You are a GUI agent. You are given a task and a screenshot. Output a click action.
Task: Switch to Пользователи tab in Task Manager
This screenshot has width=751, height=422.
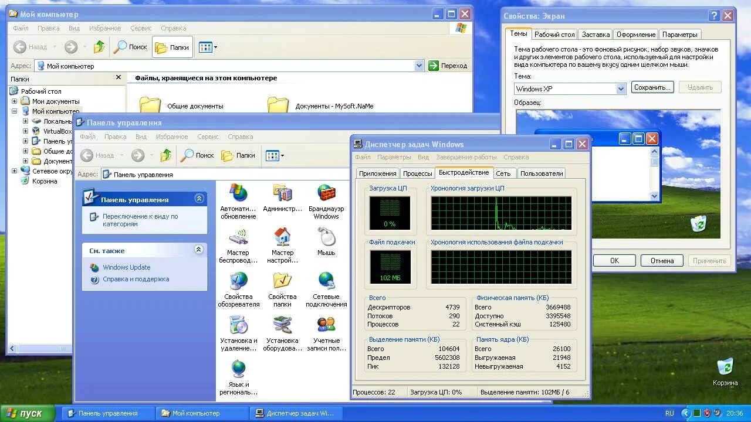(x=542, y=173)
